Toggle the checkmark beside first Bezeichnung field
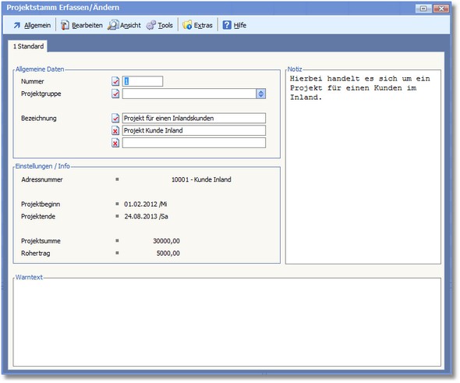Image resolution: width=460 pixels, height=383 pixels. click(x=115, y=119)
